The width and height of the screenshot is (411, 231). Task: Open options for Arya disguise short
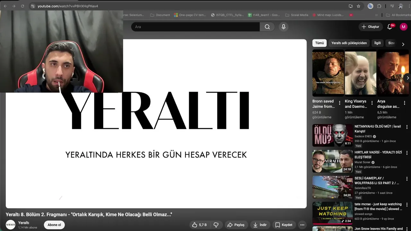(x=405, y=103)
